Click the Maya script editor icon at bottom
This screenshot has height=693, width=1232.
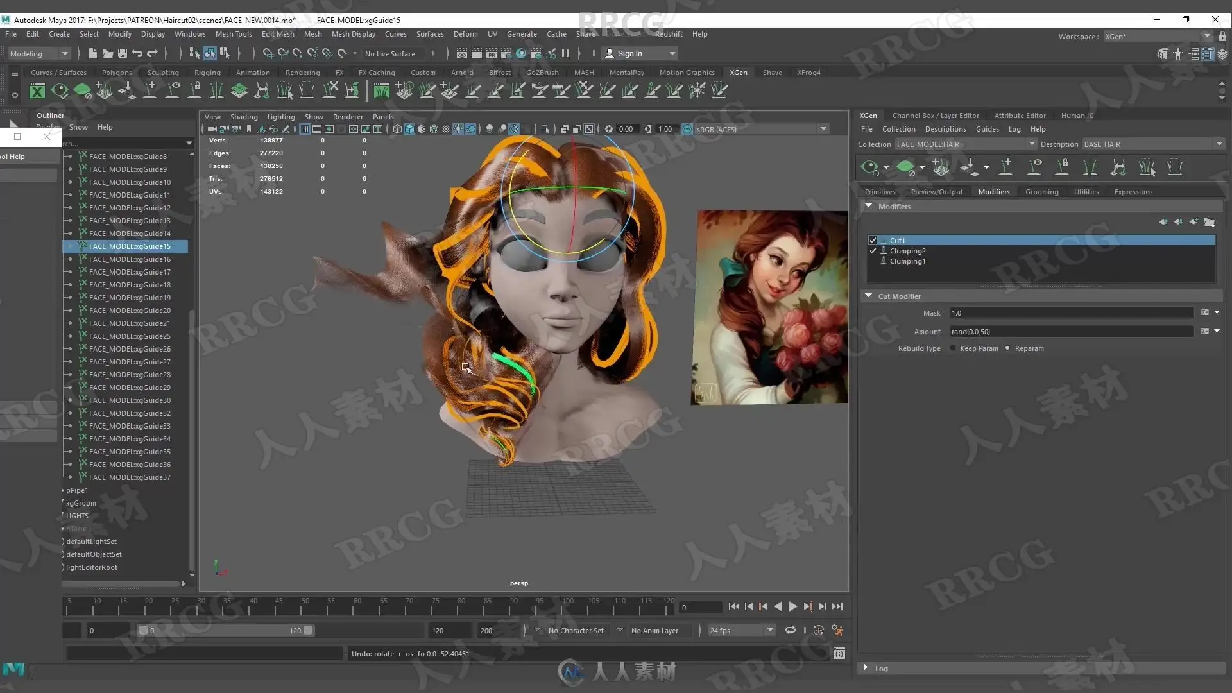(x=839, y=653)
